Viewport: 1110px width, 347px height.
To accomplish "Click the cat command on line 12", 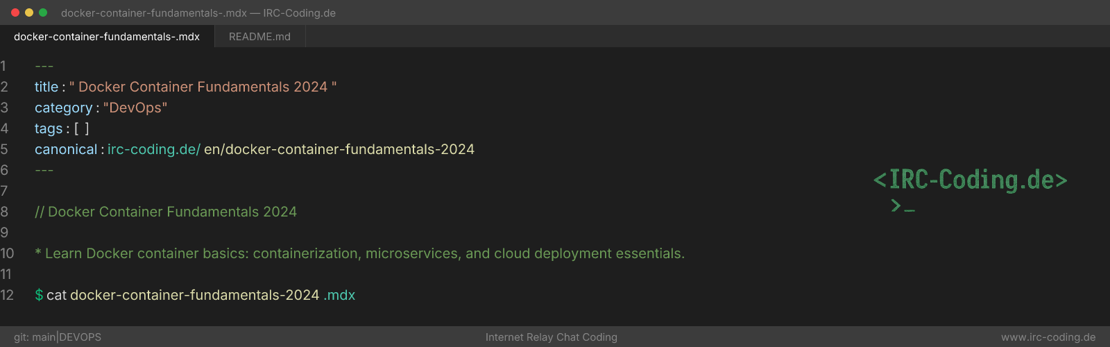I will point(56,295).
